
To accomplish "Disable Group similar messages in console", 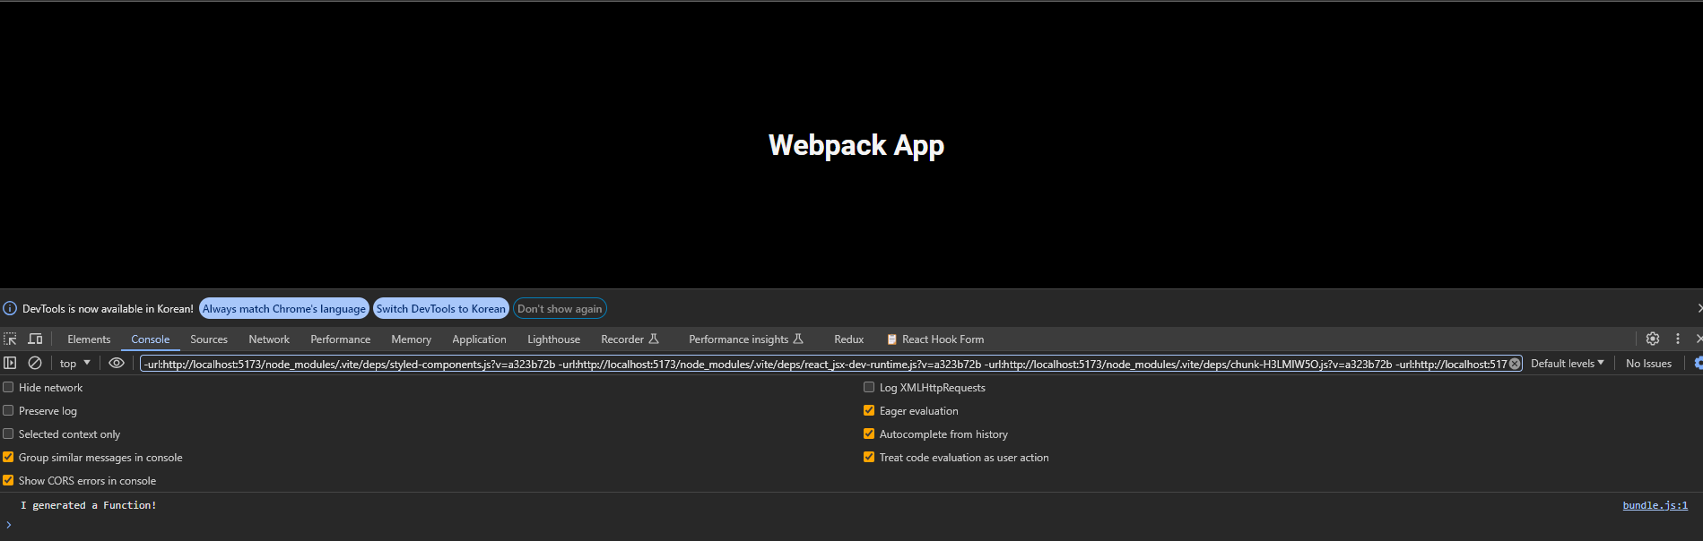I will (8, 457).
